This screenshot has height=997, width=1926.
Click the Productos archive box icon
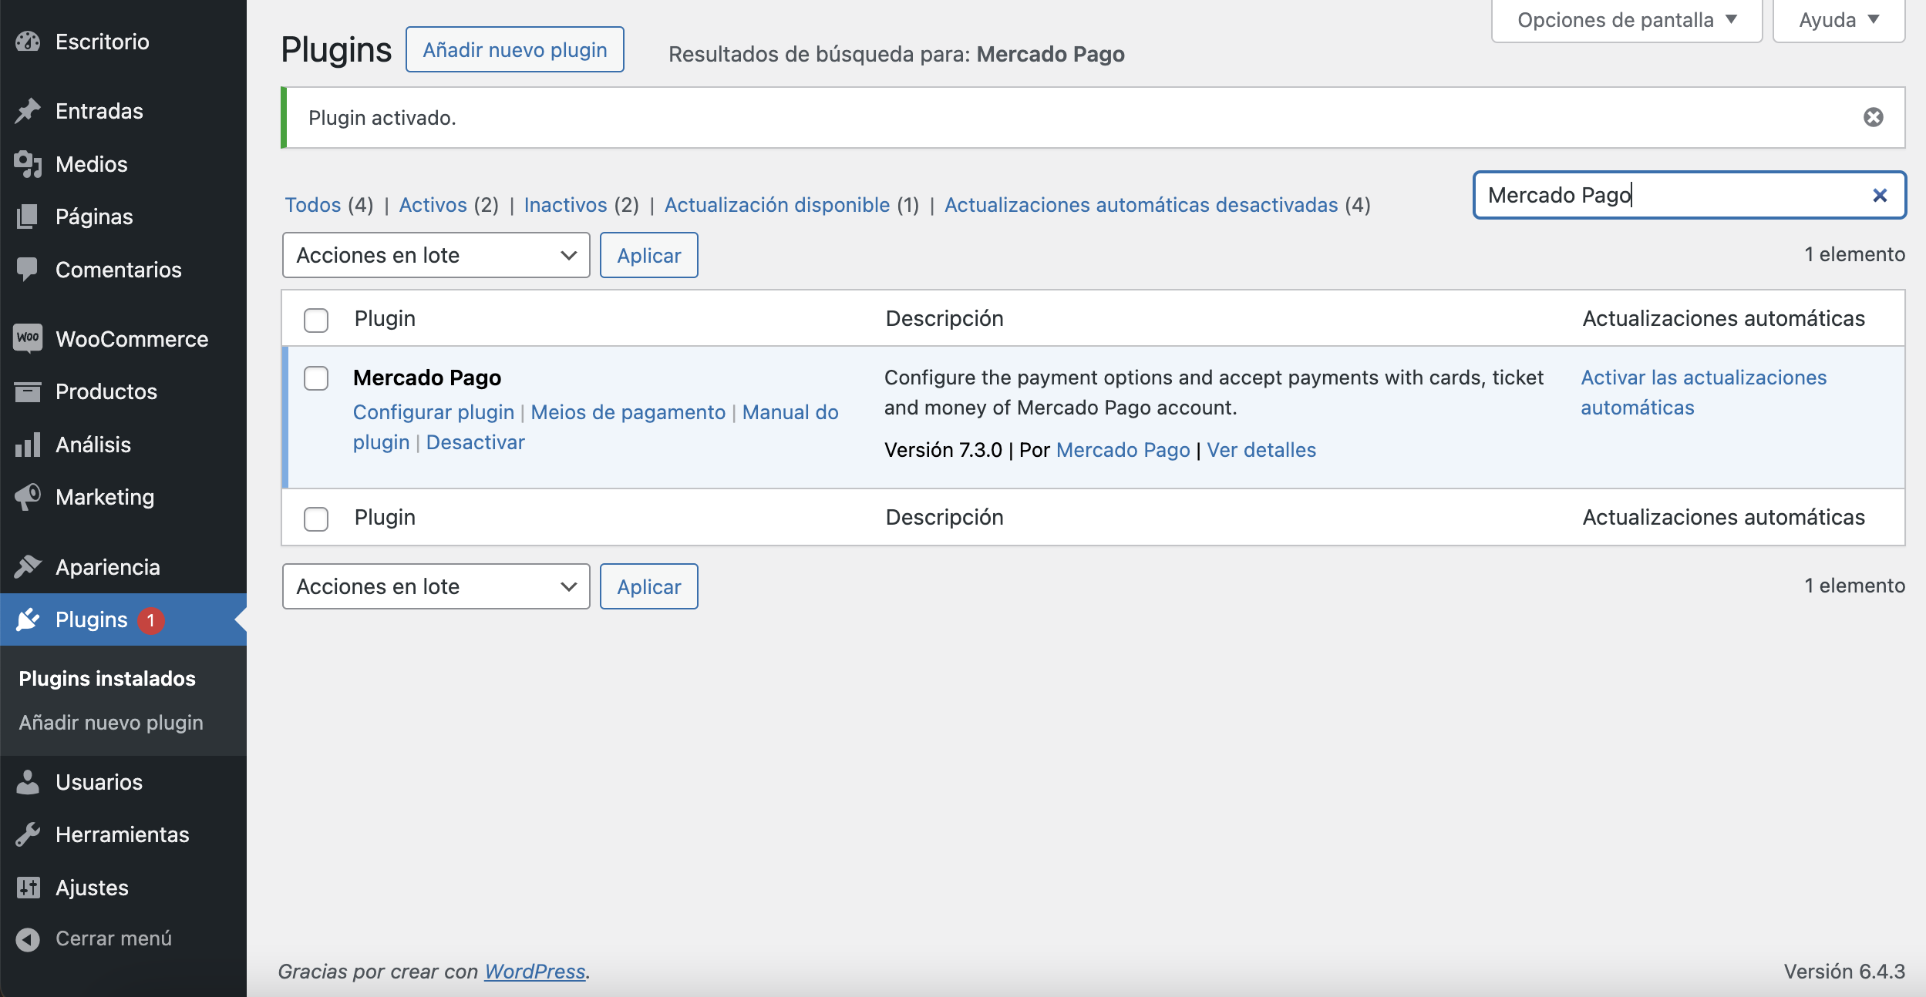click(28, 391)
